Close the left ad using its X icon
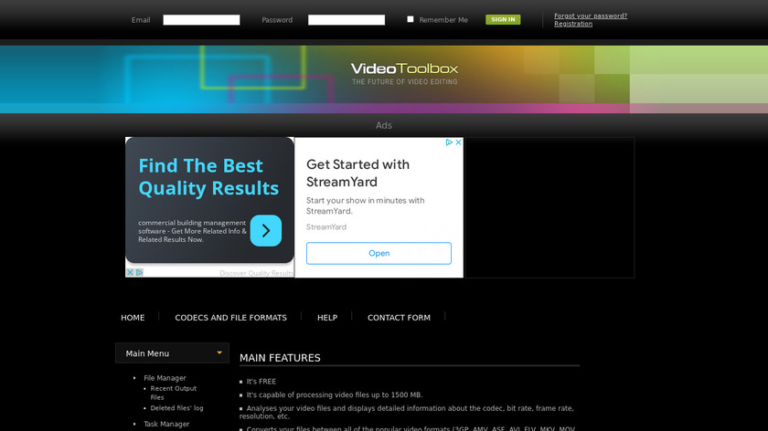The image size is (768, 431). 130,272
